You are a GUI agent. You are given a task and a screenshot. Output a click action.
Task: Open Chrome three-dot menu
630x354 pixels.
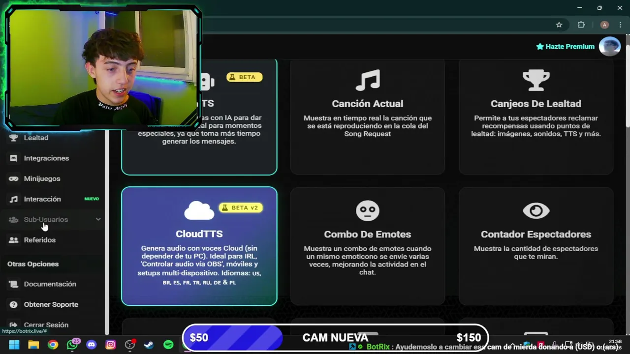coord(620,25)
